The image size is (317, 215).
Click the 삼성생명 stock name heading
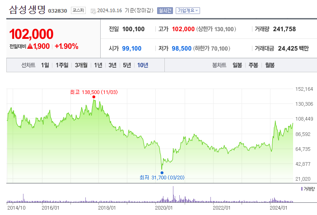(x=27, y=9)
